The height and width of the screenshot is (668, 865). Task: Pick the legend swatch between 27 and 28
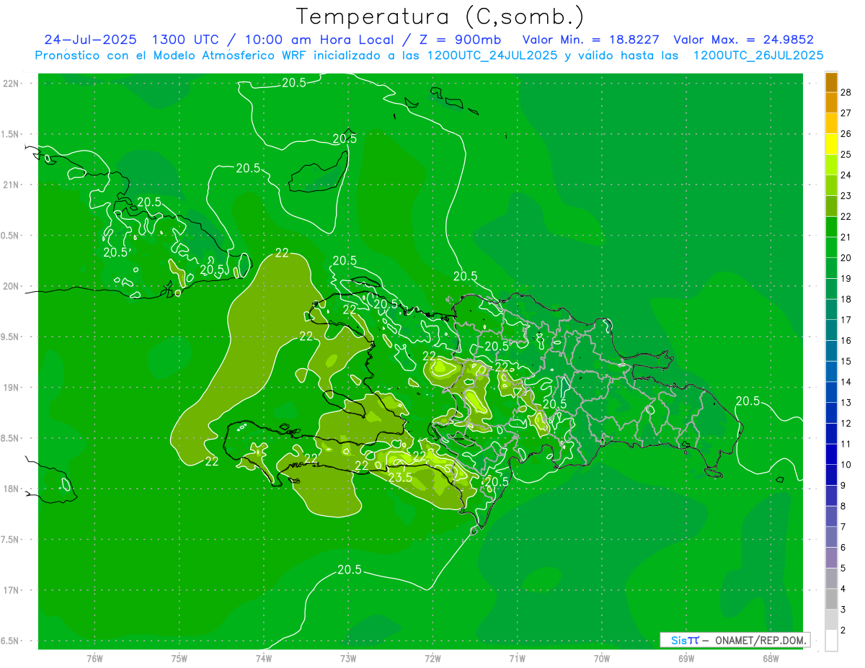[x=831, y=102]
